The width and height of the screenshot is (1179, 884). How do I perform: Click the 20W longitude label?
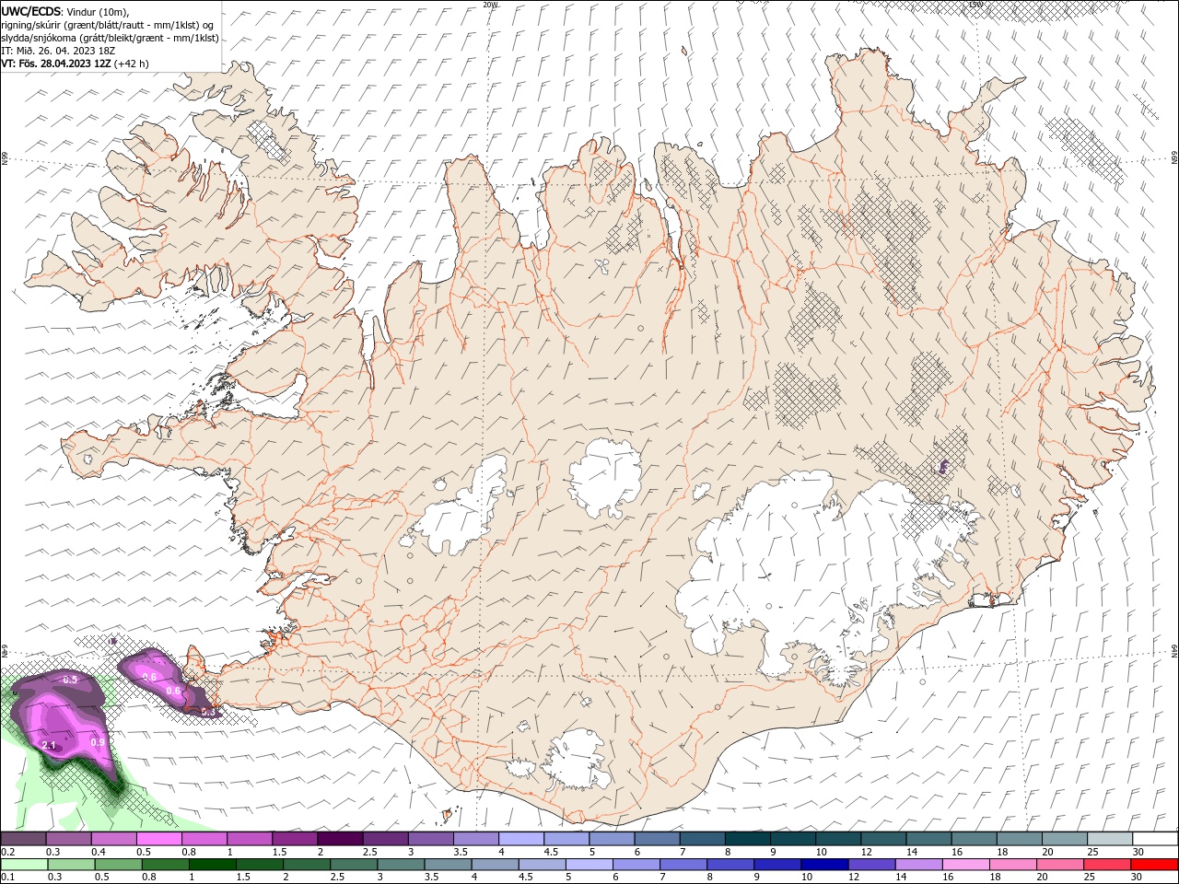(489, 5)
